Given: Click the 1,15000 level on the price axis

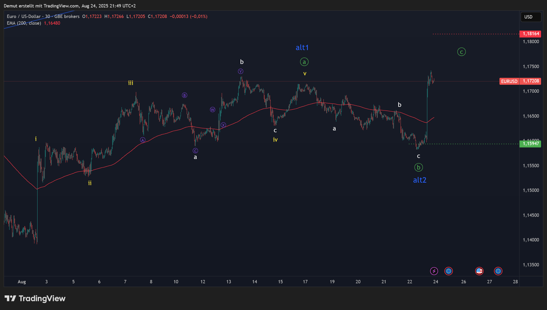Looking at the screenshot, I should click(531, 190).
